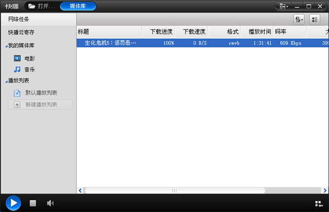Image resolution: width=329 pixels, height=212 pixels.
Task: Click the 0 B/S speed cell
Action: (200, 43)
